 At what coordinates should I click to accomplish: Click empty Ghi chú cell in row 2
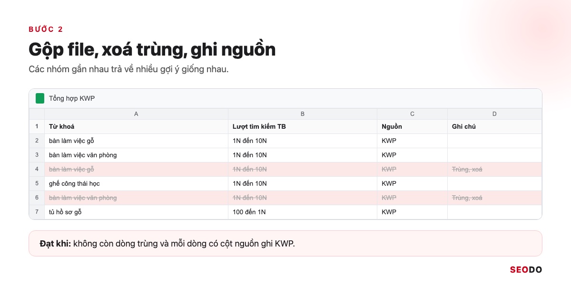(x=494, y=141)
